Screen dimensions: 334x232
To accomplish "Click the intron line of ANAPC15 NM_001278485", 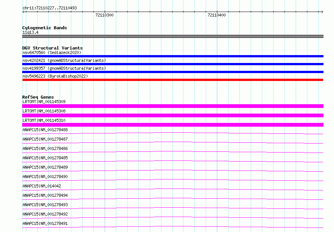I will (x=173, y=161).
